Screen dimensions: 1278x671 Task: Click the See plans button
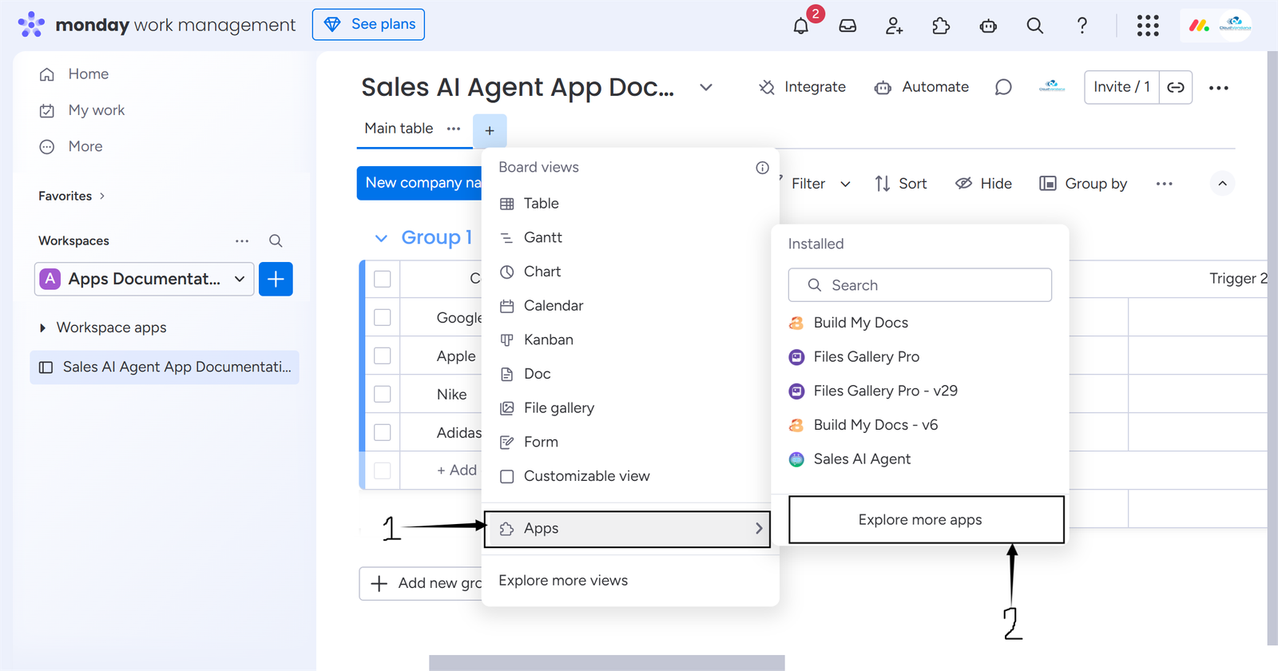(368, 25)
